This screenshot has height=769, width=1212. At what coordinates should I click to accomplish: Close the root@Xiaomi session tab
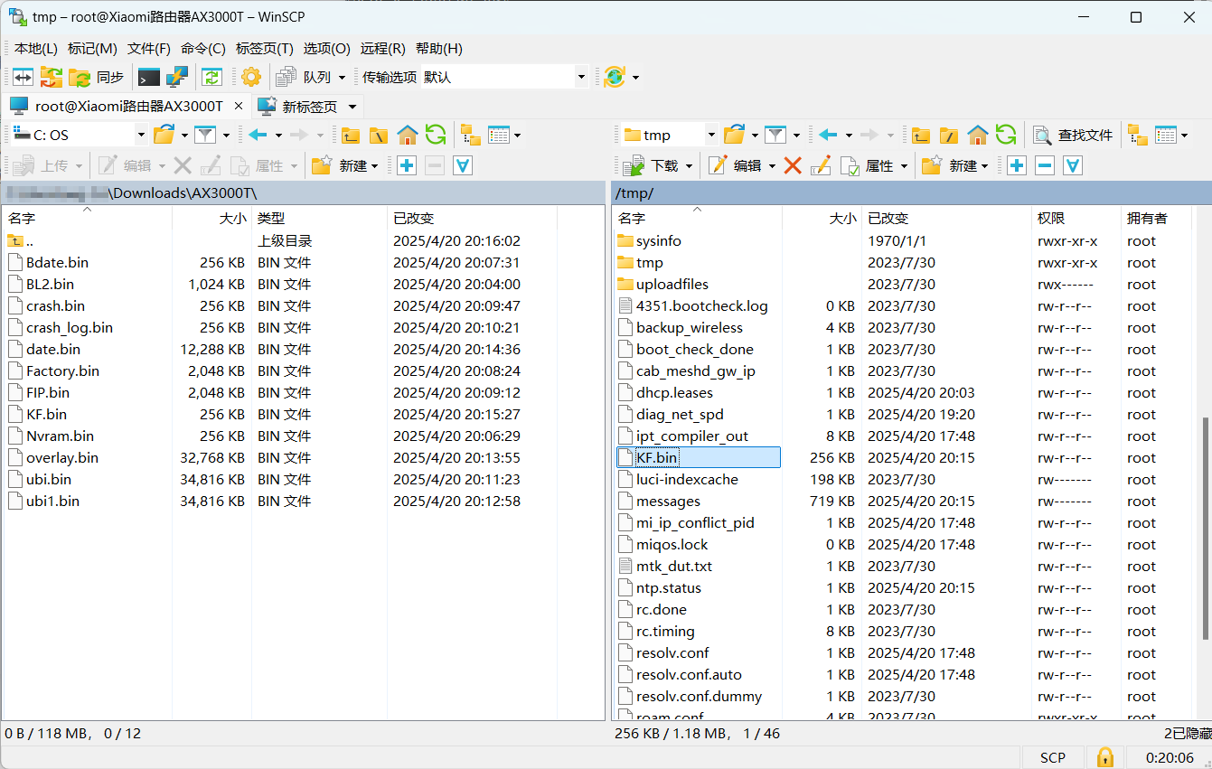(239, 106)
